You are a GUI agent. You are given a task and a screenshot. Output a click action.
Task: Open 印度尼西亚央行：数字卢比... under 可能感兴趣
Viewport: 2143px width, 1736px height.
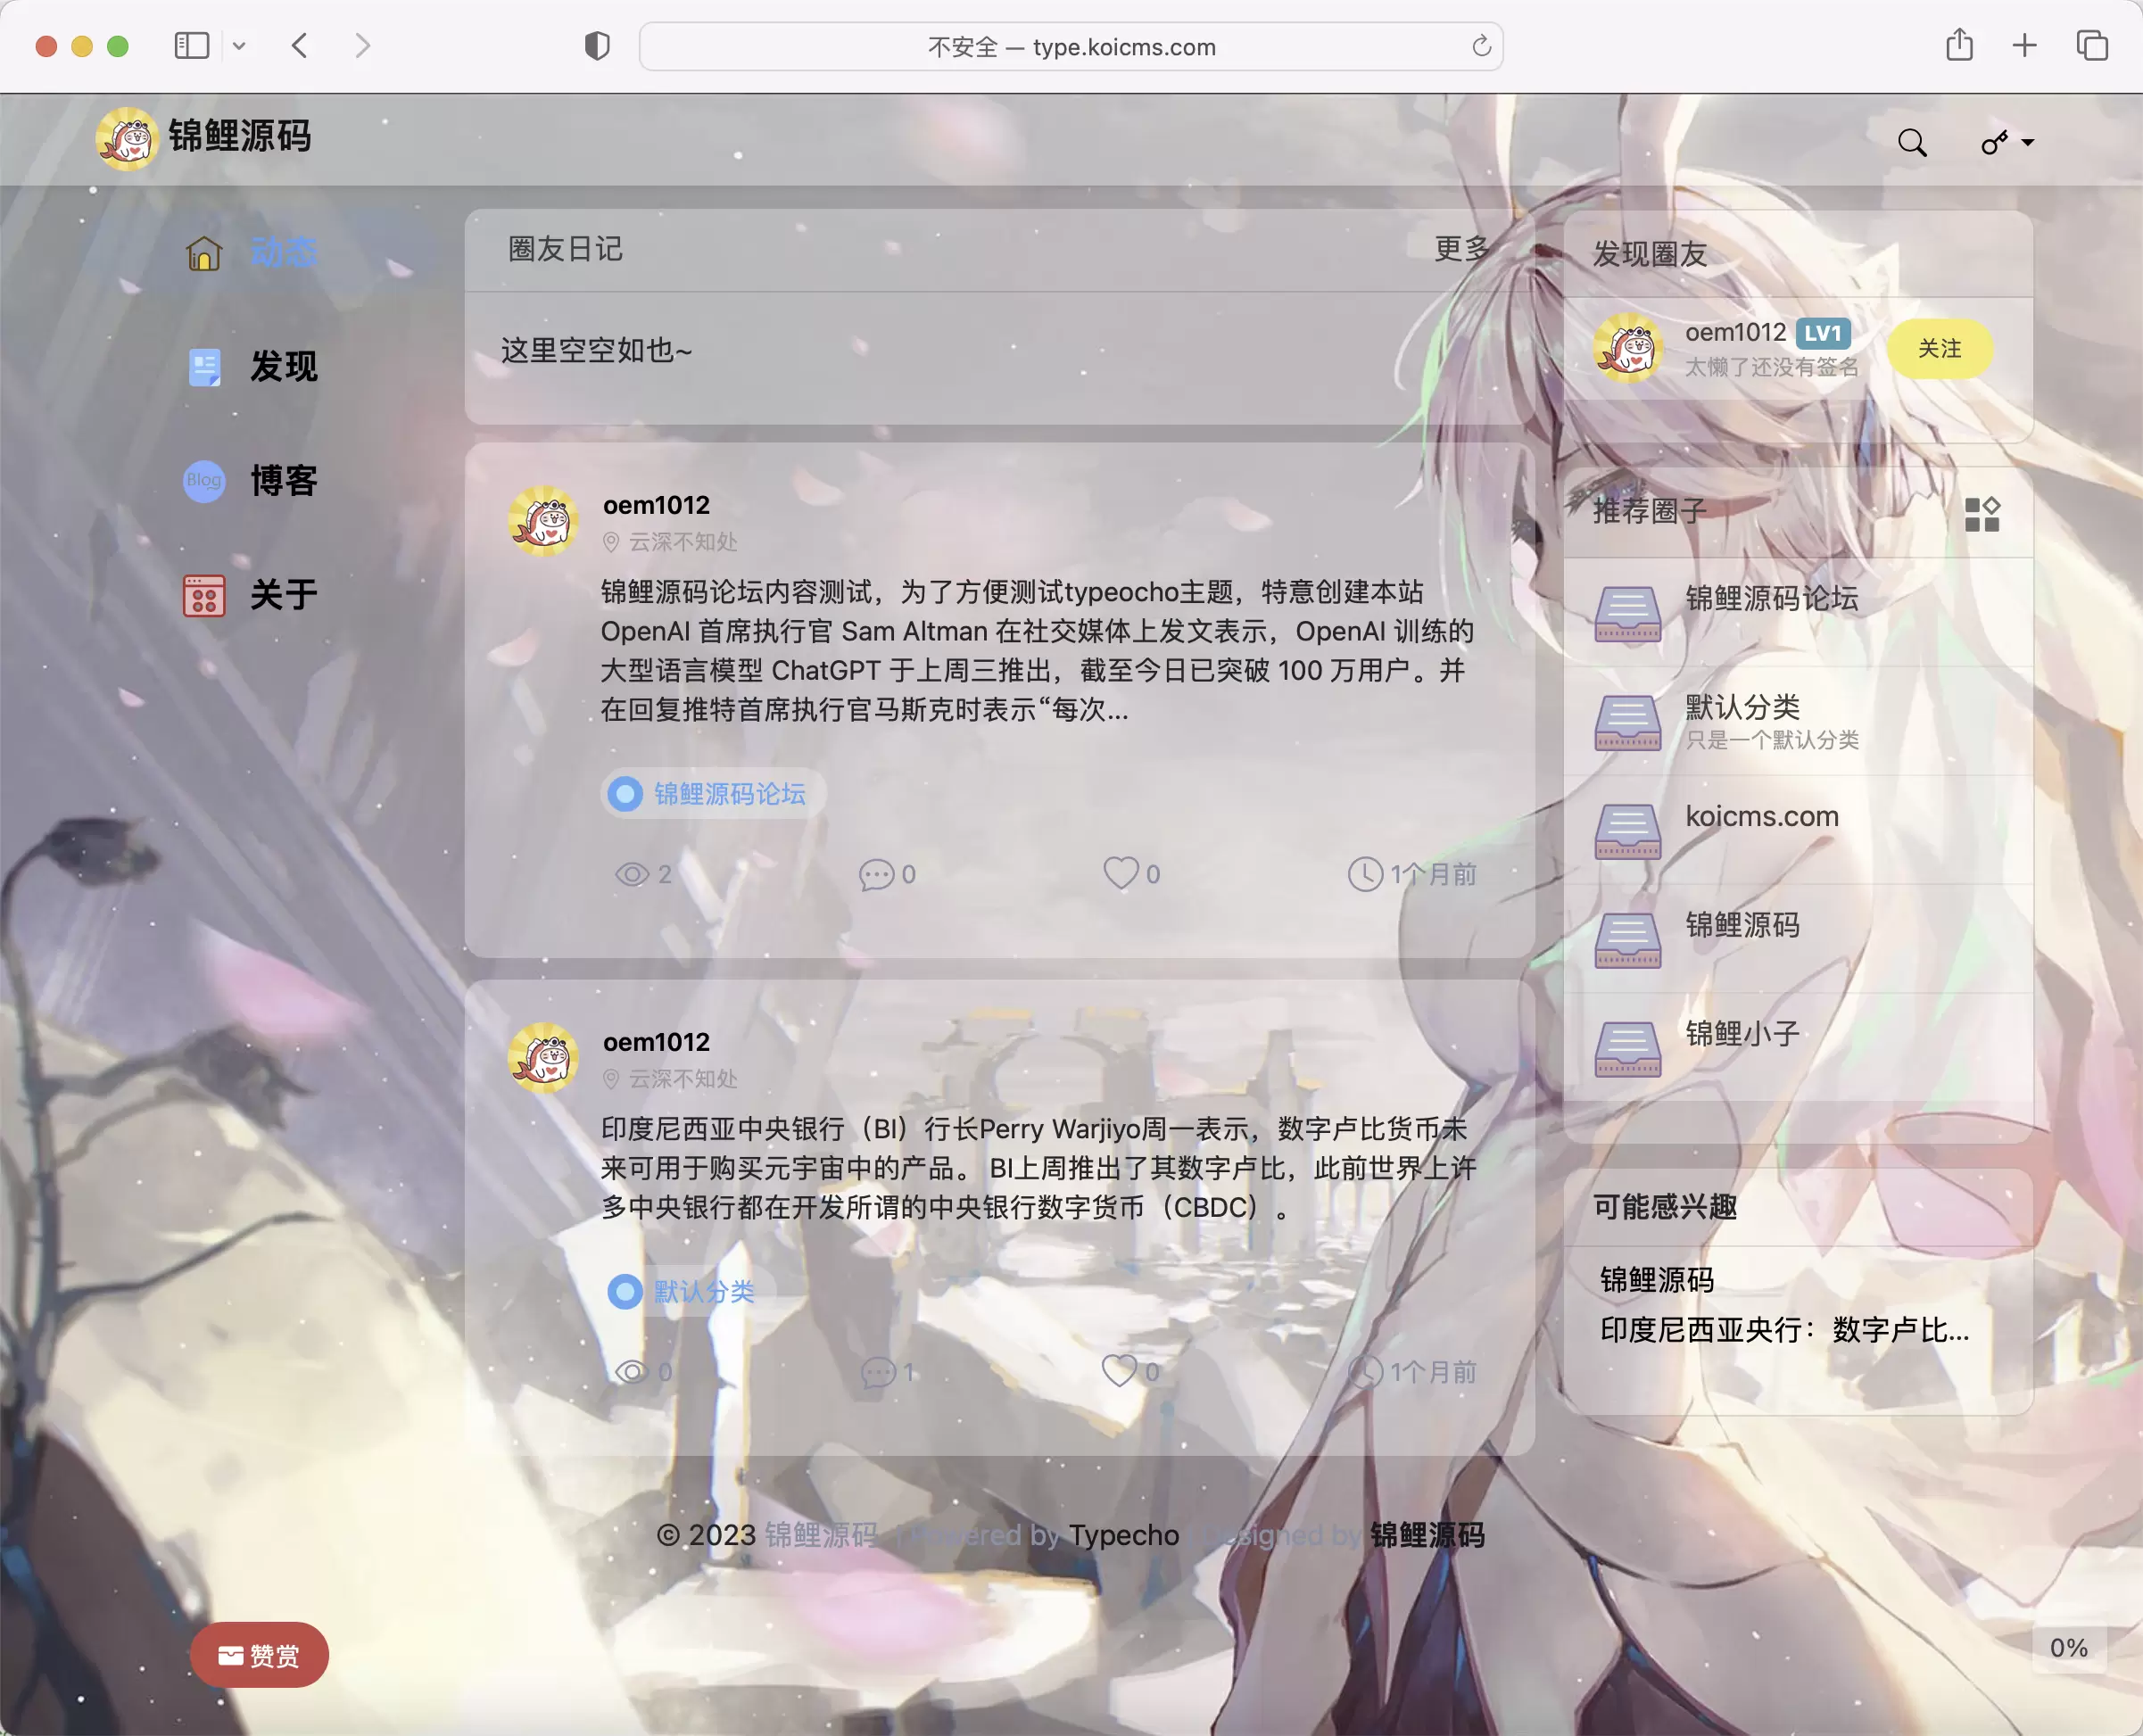point(1784,1330)
